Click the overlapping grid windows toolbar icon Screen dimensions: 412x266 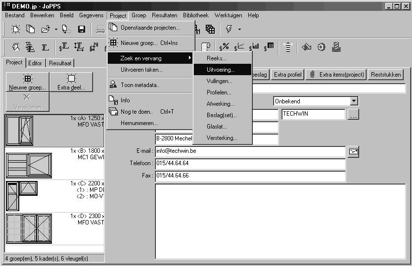(x=210, y=29)
